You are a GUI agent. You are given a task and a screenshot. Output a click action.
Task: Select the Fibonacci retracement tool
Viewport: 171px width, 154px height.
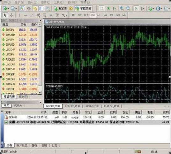45,15
